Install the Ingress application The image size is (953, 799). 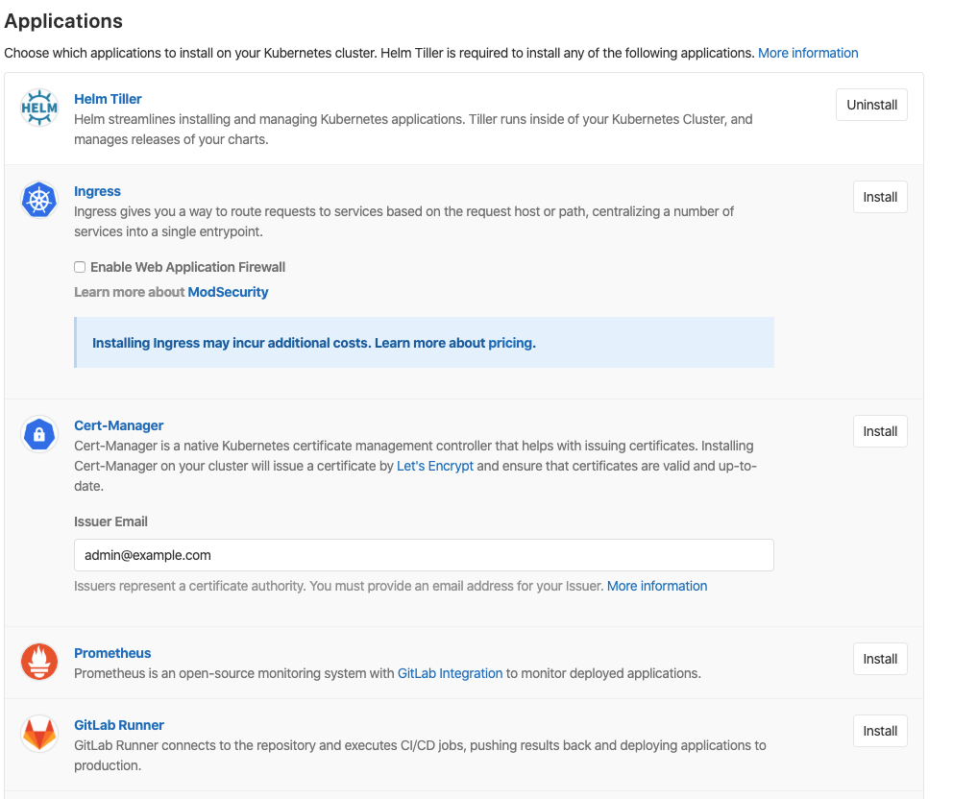(x=879, y=197)
